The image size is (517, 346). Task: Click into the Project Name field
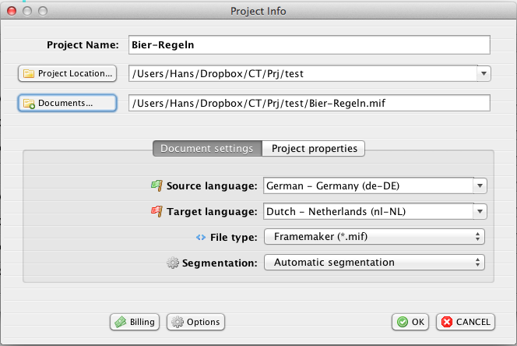[308, 45]
